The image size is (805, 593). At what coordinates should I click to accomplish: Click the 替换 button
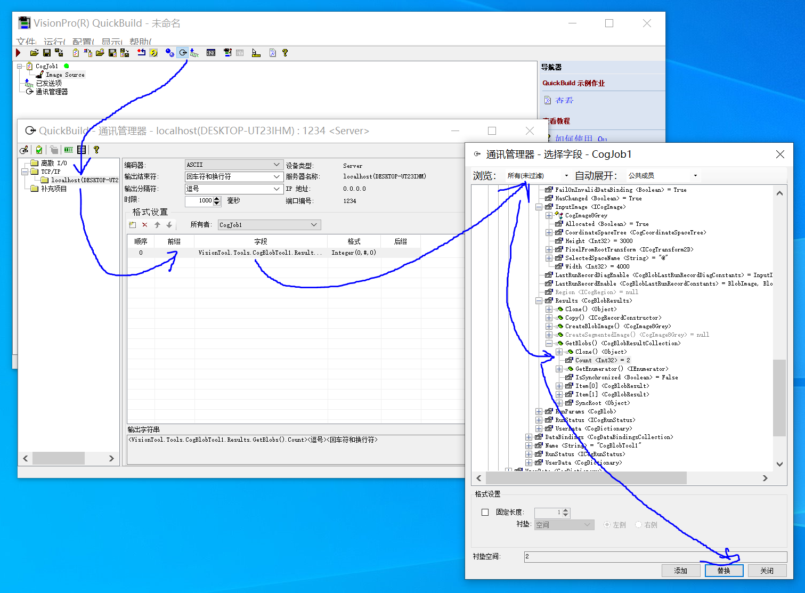(724, 571)
